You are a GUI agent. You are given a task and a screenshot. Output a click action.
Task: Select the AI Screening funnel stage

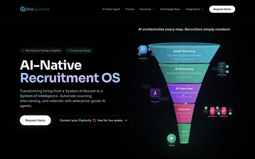point(184,73)
